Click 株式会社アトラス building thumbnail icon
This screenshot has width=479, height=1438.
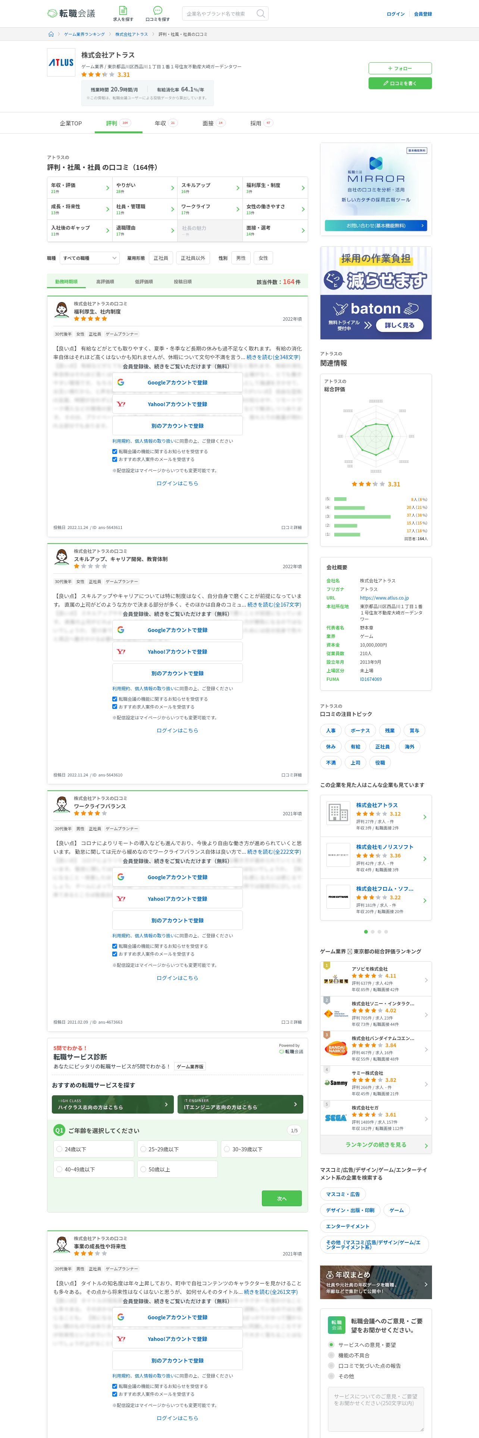[338, 813]
